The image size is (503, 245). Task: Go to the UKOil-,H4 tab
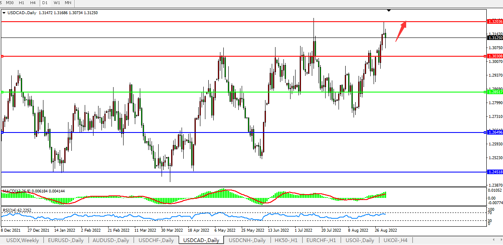tap(395, 240)
